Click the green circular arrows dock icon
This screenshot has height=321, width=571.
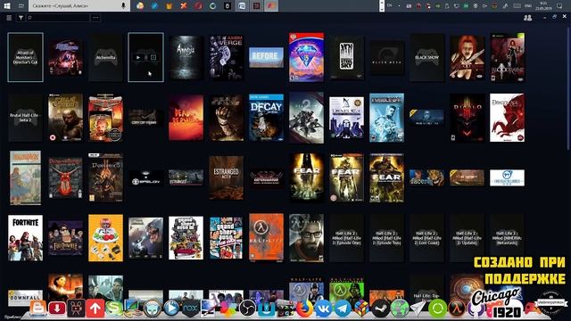click(x=437, y=309)
